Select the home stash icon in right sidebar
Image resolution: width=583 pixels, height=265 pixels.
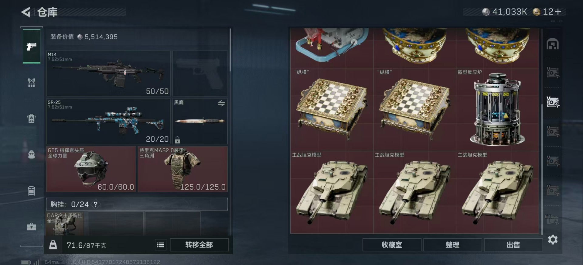[553, 44]
